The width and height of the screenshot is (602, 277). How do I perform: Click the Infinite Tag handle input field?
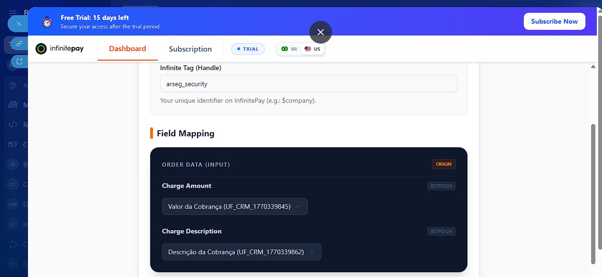[308, 84]
